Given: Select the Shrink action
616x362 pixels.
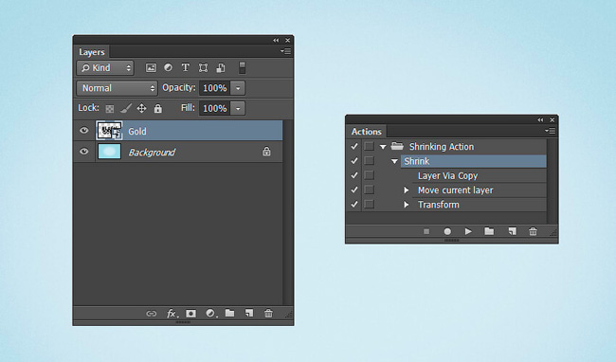Looking at the screenshot, I should tap(474, 161).
